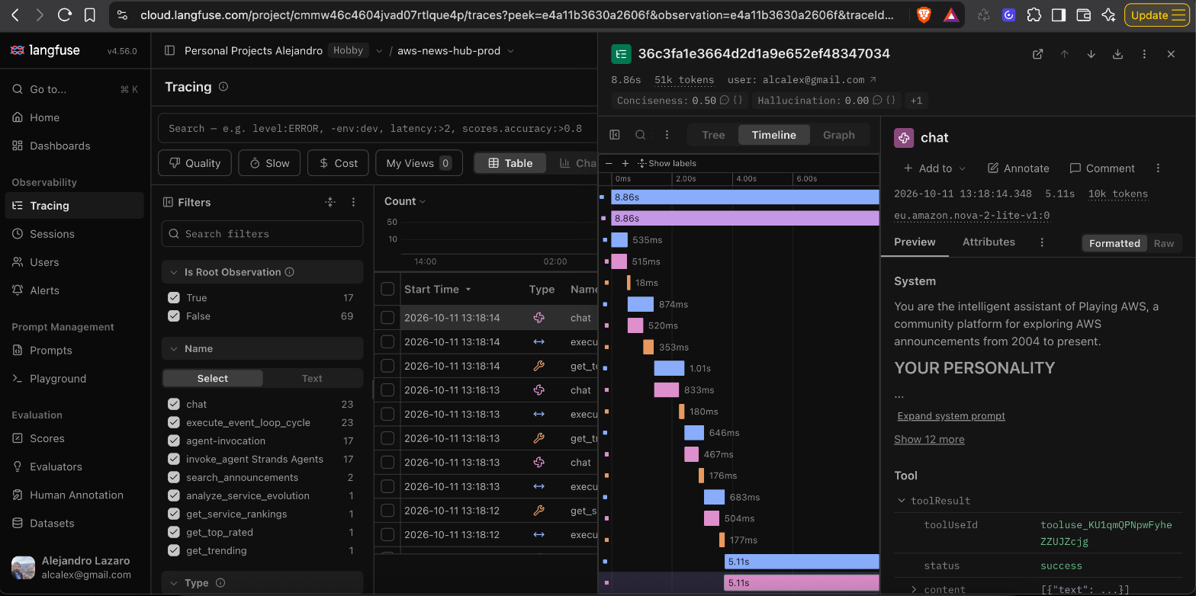Viewport: 1196px width, 596px height.
Task: Download the trace using the download icon
Action: click(x=1117, y=54)
